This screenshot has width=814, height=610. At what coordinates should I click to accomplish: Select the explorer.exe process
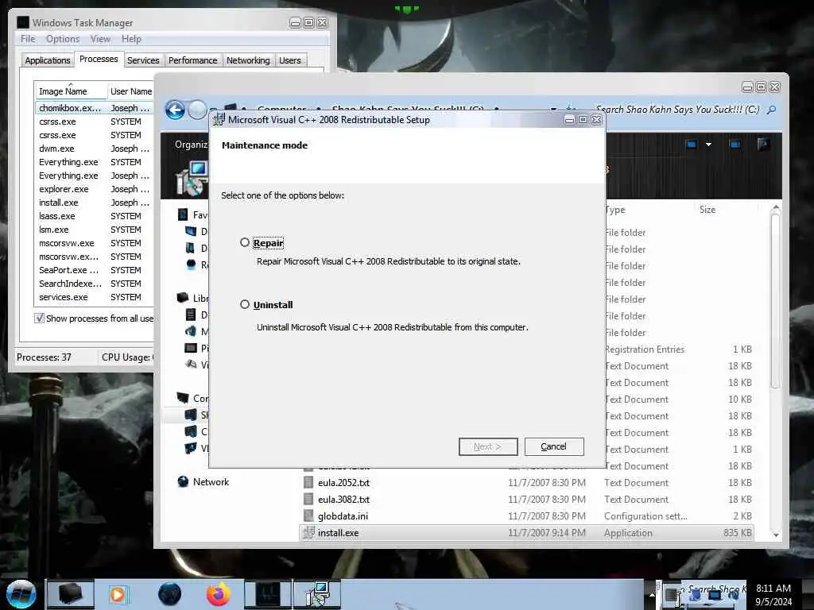pyautogui.click(x=95, y=189)
